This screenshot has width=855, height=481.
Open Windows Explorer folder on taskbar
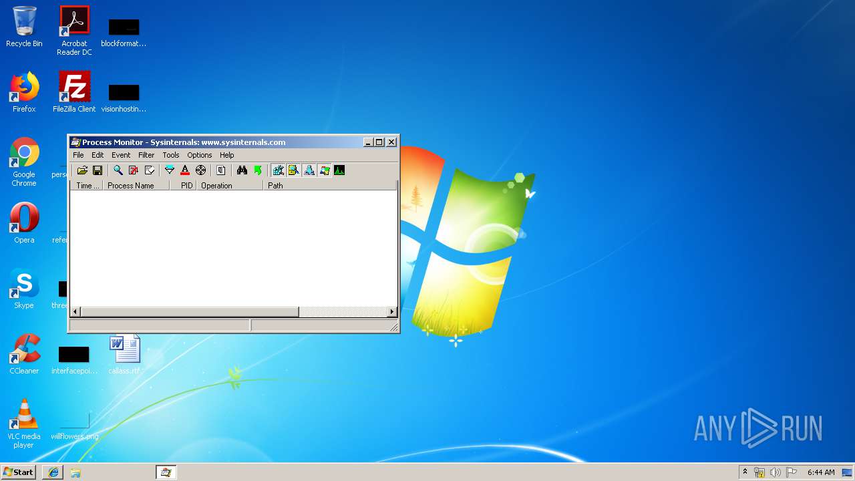coord(75,472)
